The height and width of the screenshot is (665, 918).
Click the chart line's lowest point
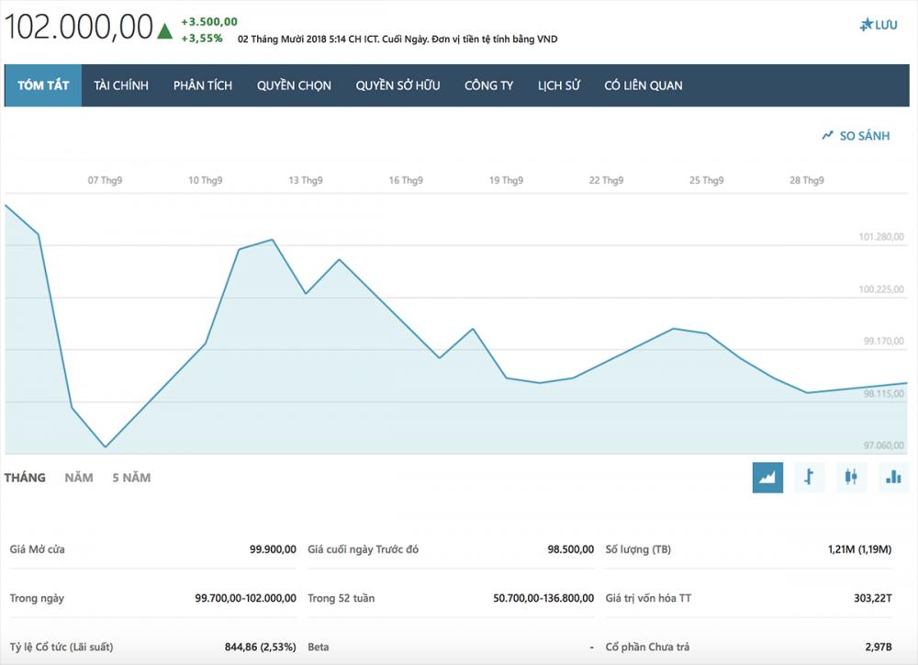click(x=106, y=447)
